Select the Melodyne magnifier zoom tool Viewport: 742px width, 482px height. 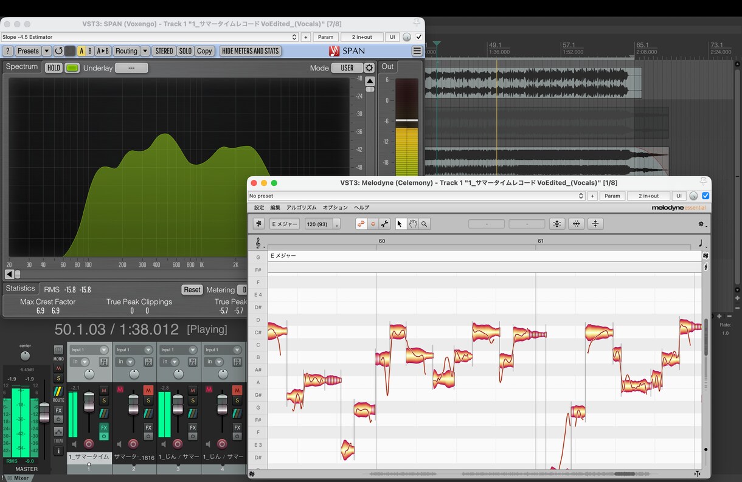425,224
